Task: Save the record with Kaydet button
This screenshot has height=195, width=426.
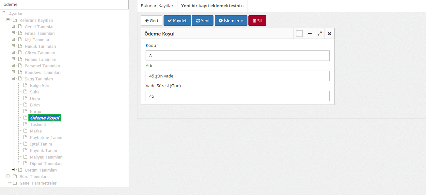Action: coord(177,21)
